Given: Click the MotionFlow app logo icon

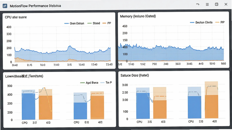Looking at the screenshot, I should (x=5, y=6).
